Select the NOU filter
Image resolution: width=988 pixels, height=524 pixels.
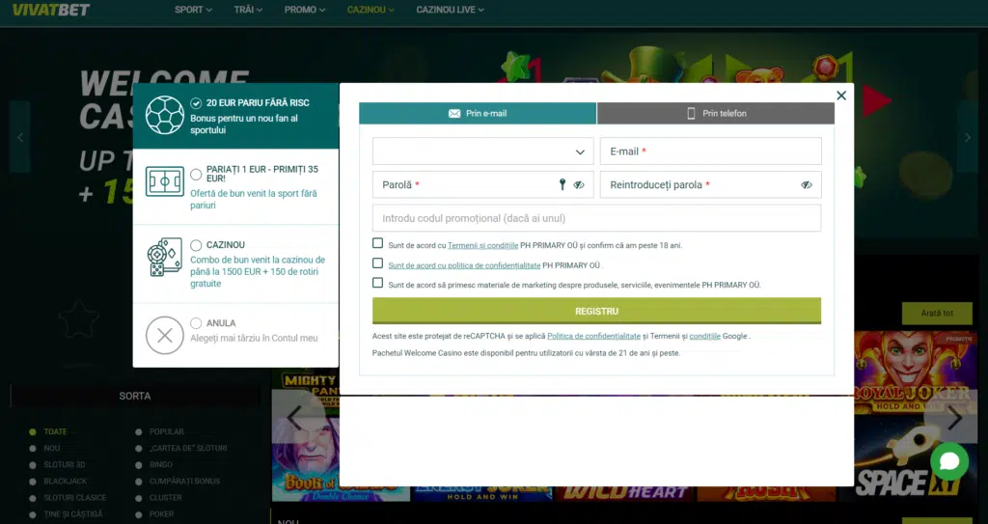pos(44,449)
